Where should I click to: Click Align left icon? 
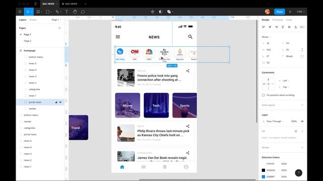[x=263, y=27]
